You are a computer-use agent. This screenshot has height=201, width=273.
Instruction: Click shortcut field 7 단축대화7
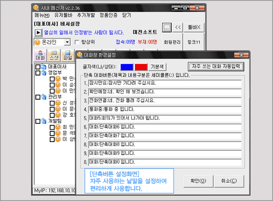pyautogui.click(x=165, y=136)
